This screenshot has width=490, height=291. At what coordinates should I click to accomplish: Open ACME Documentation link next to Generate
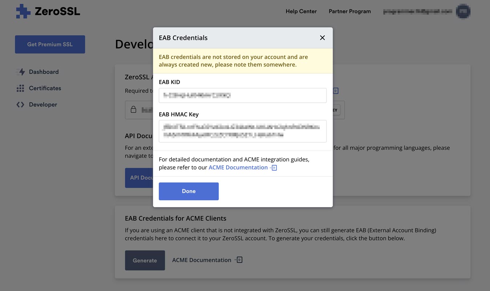coord(202,260)
